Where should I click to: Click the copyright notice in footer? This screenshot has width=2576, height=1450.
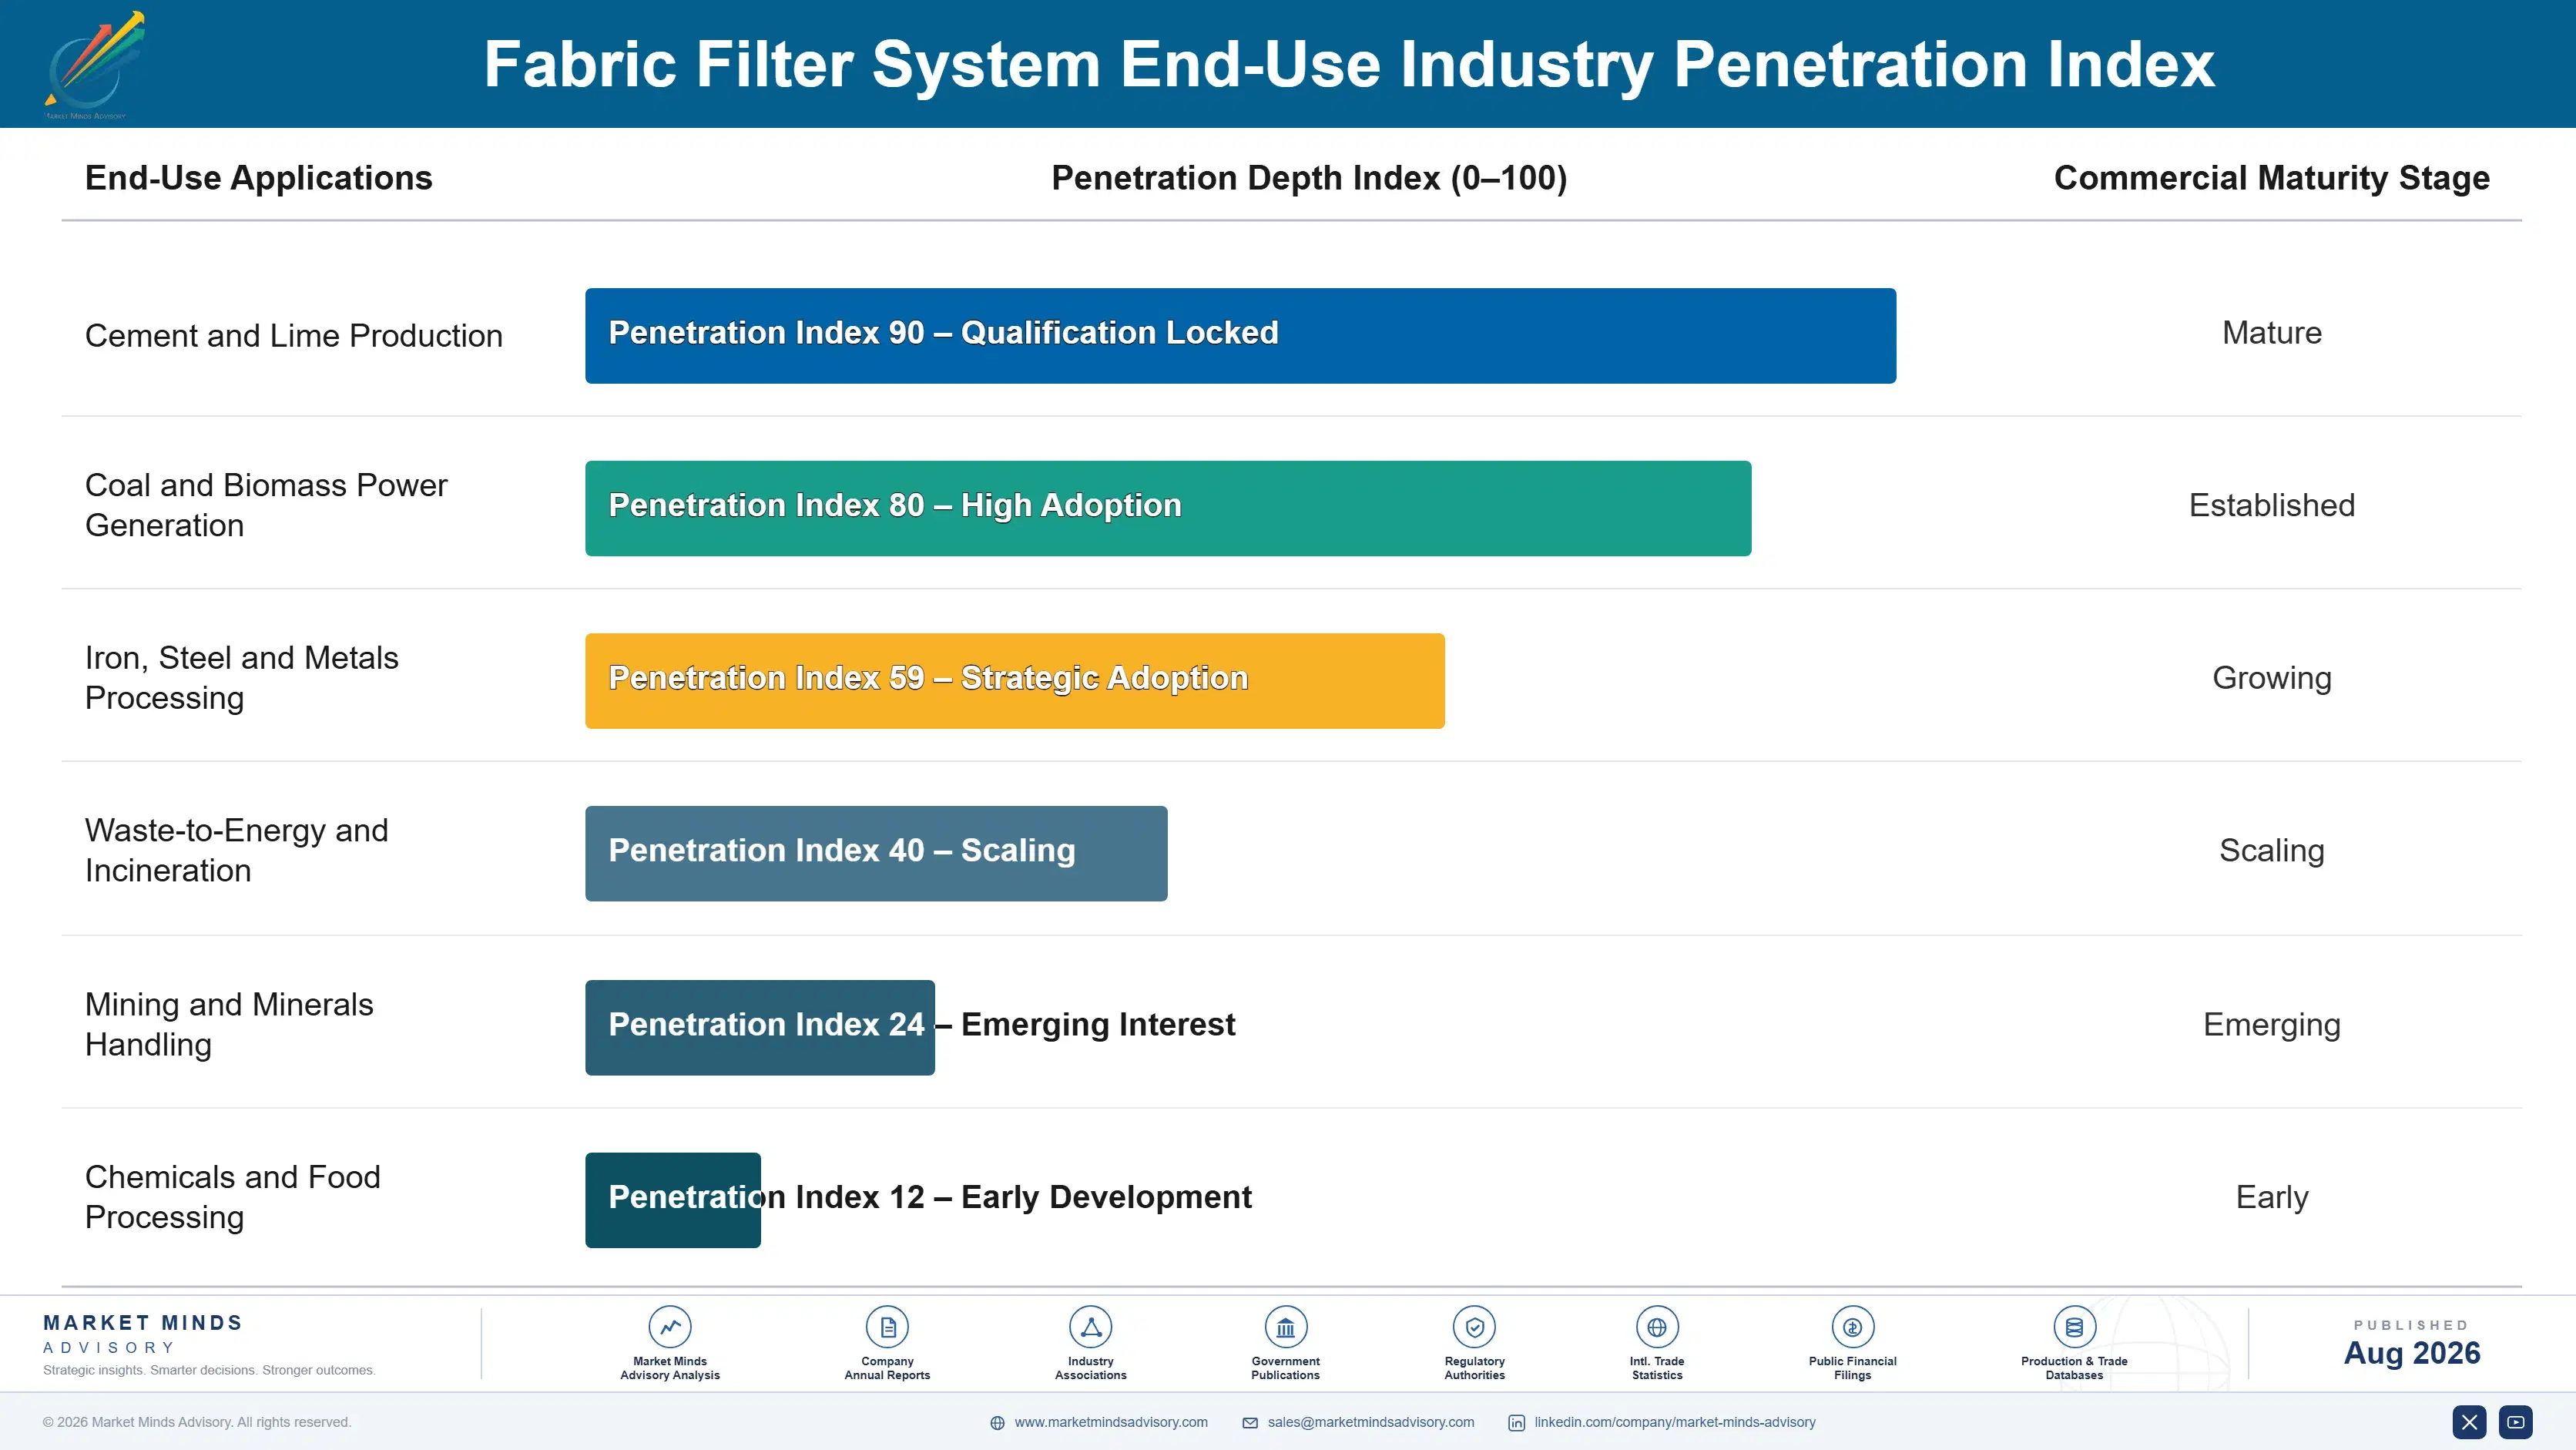point(197,1422)
